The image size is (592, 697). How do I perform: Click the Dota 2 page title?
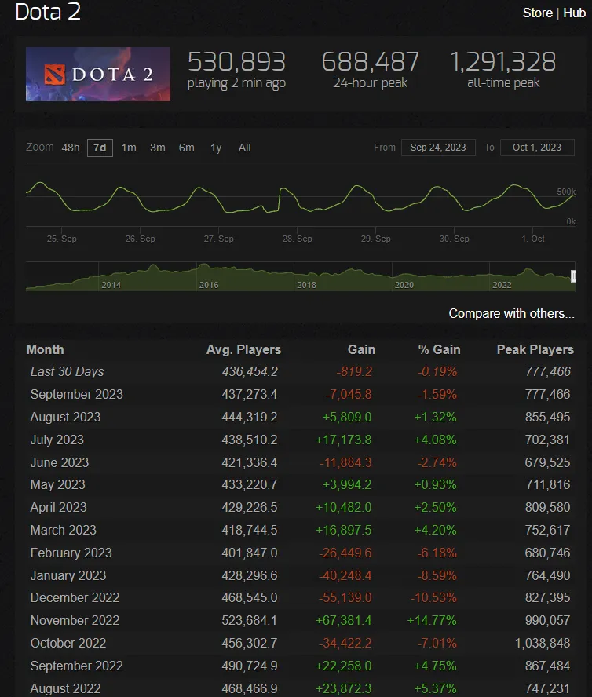48,12
